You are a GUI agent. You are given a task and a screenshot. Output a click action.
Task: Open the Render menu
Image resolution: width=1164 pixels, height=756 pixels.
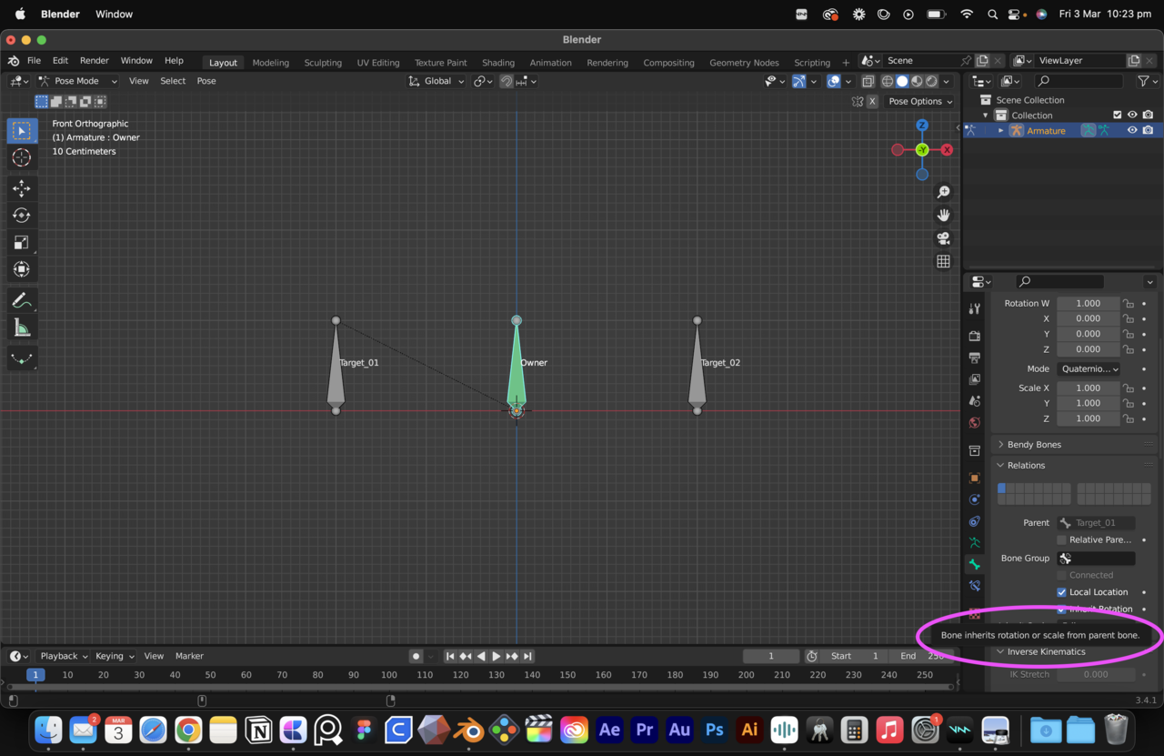click(94, 61)
